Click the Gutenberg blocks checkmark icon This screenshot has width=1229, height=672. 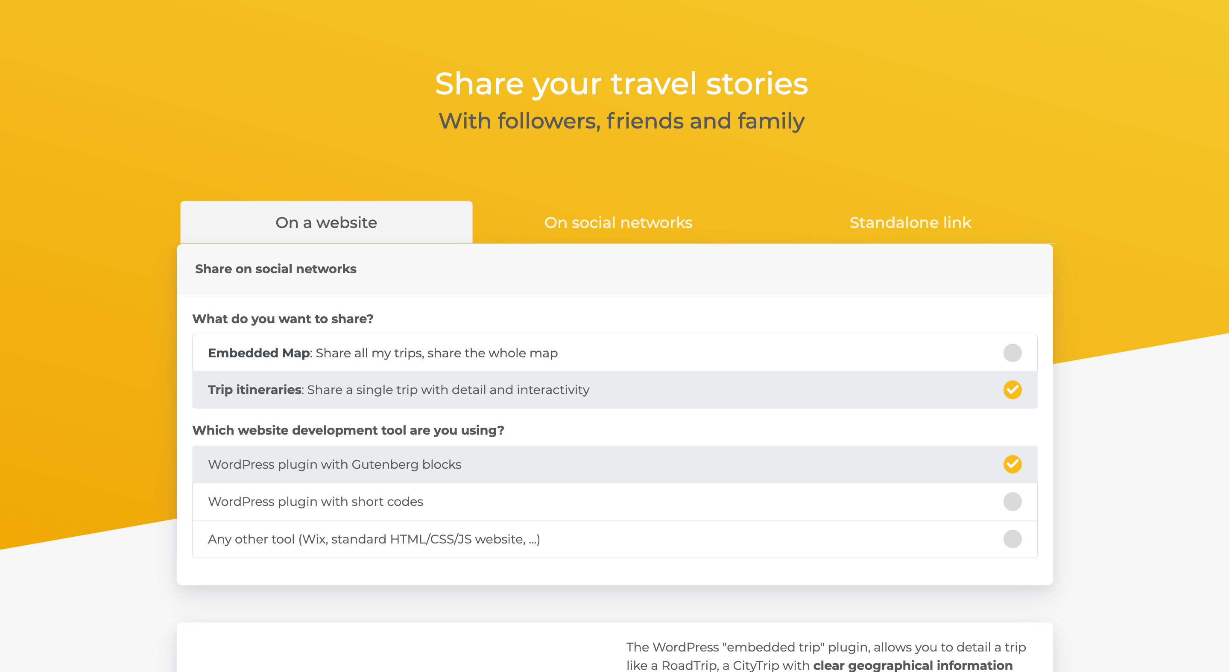pos(1013,464)
